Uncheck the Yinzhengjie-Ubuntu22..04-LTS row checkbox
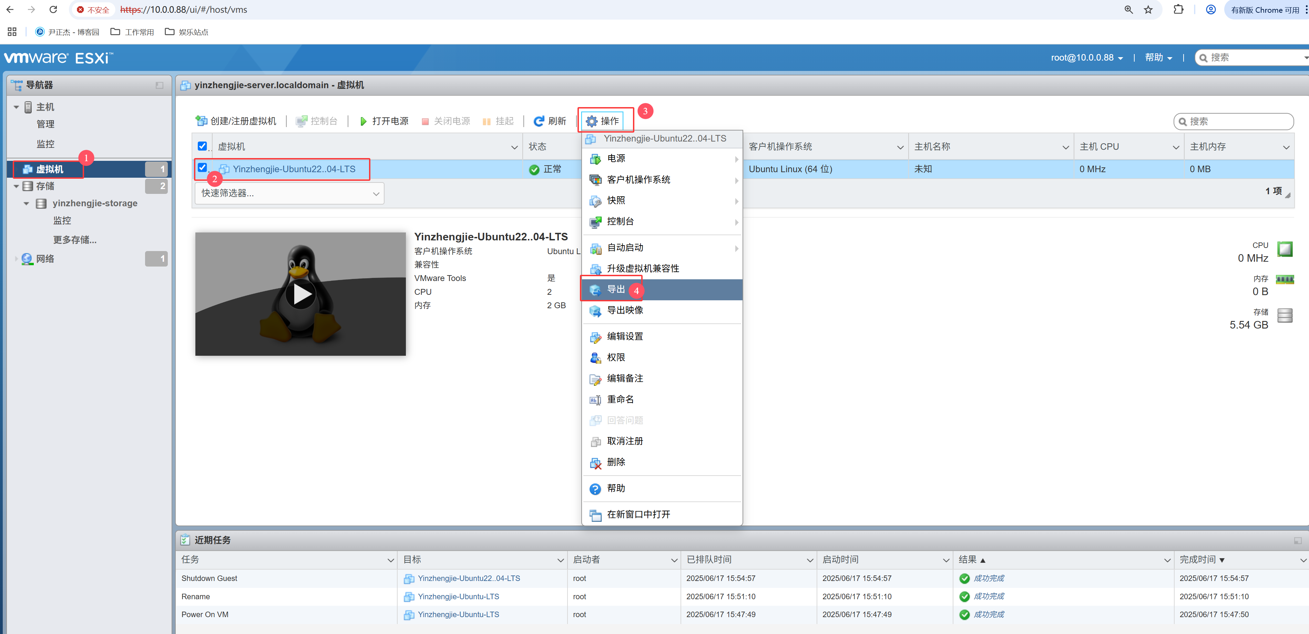Viewport: 1309px width, 634px height. 202,167
